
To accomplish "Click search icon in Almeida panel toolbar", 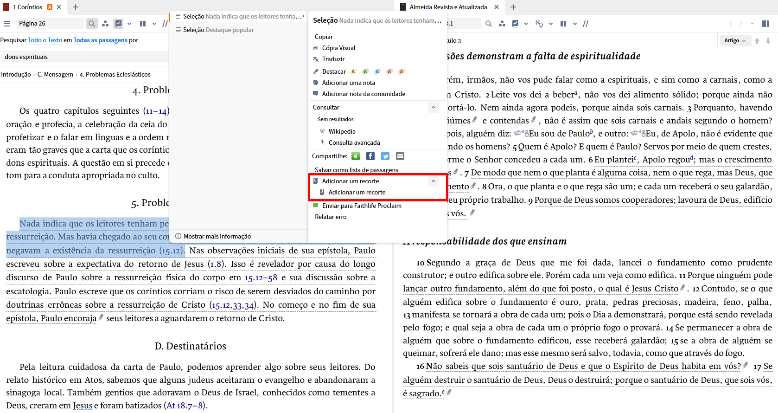I will [x=489, y=24].
